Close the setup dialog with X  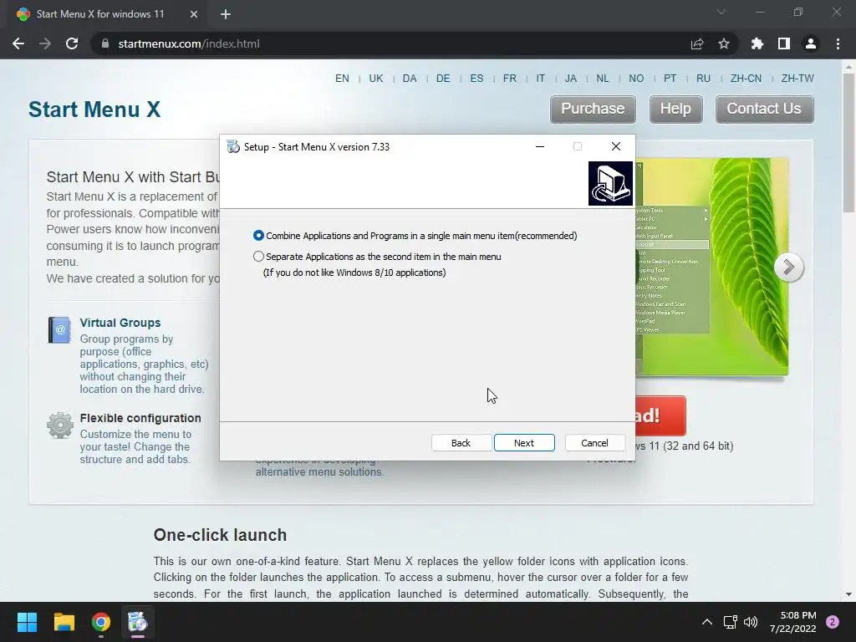point(616,146)
